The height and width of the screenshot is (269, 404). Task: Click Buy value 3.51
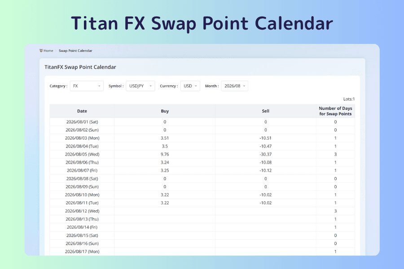[165, 138]
